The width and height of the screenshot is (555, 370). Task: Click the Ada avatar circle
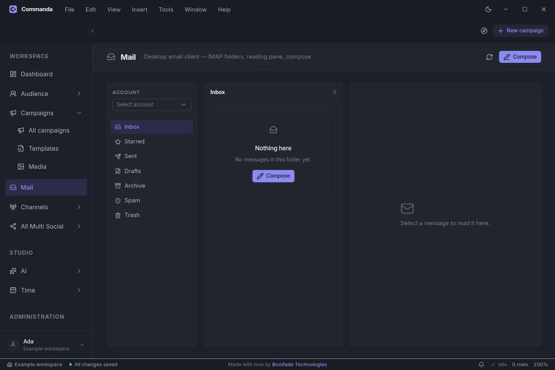(x=13, y=345)
